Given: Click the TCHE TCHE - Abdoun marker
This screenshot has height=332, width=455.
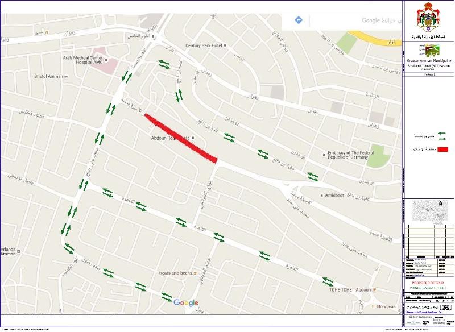Looking at the screenshot, I should [x=375, y=289].
